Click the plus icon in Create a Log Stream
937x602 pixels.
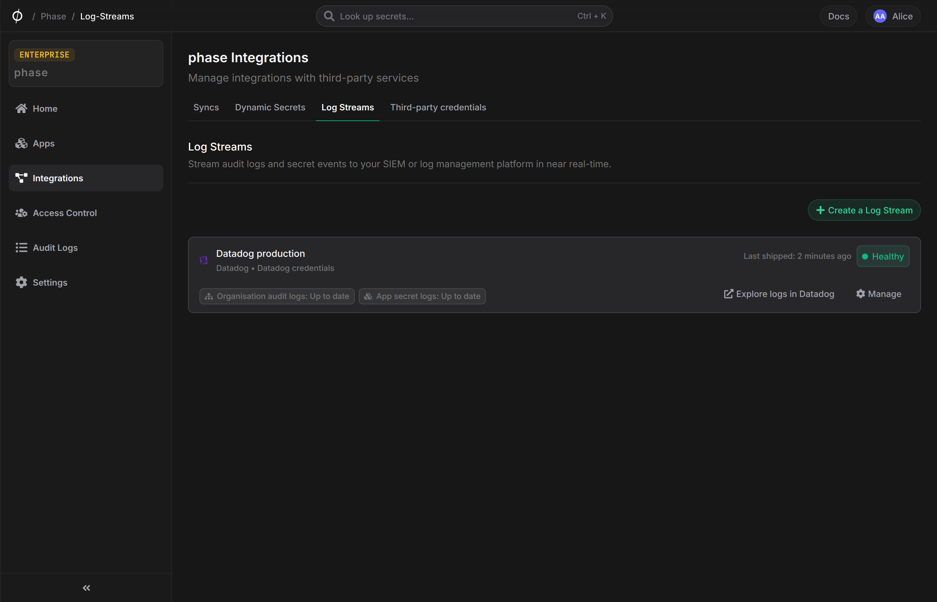coord(821,210)
